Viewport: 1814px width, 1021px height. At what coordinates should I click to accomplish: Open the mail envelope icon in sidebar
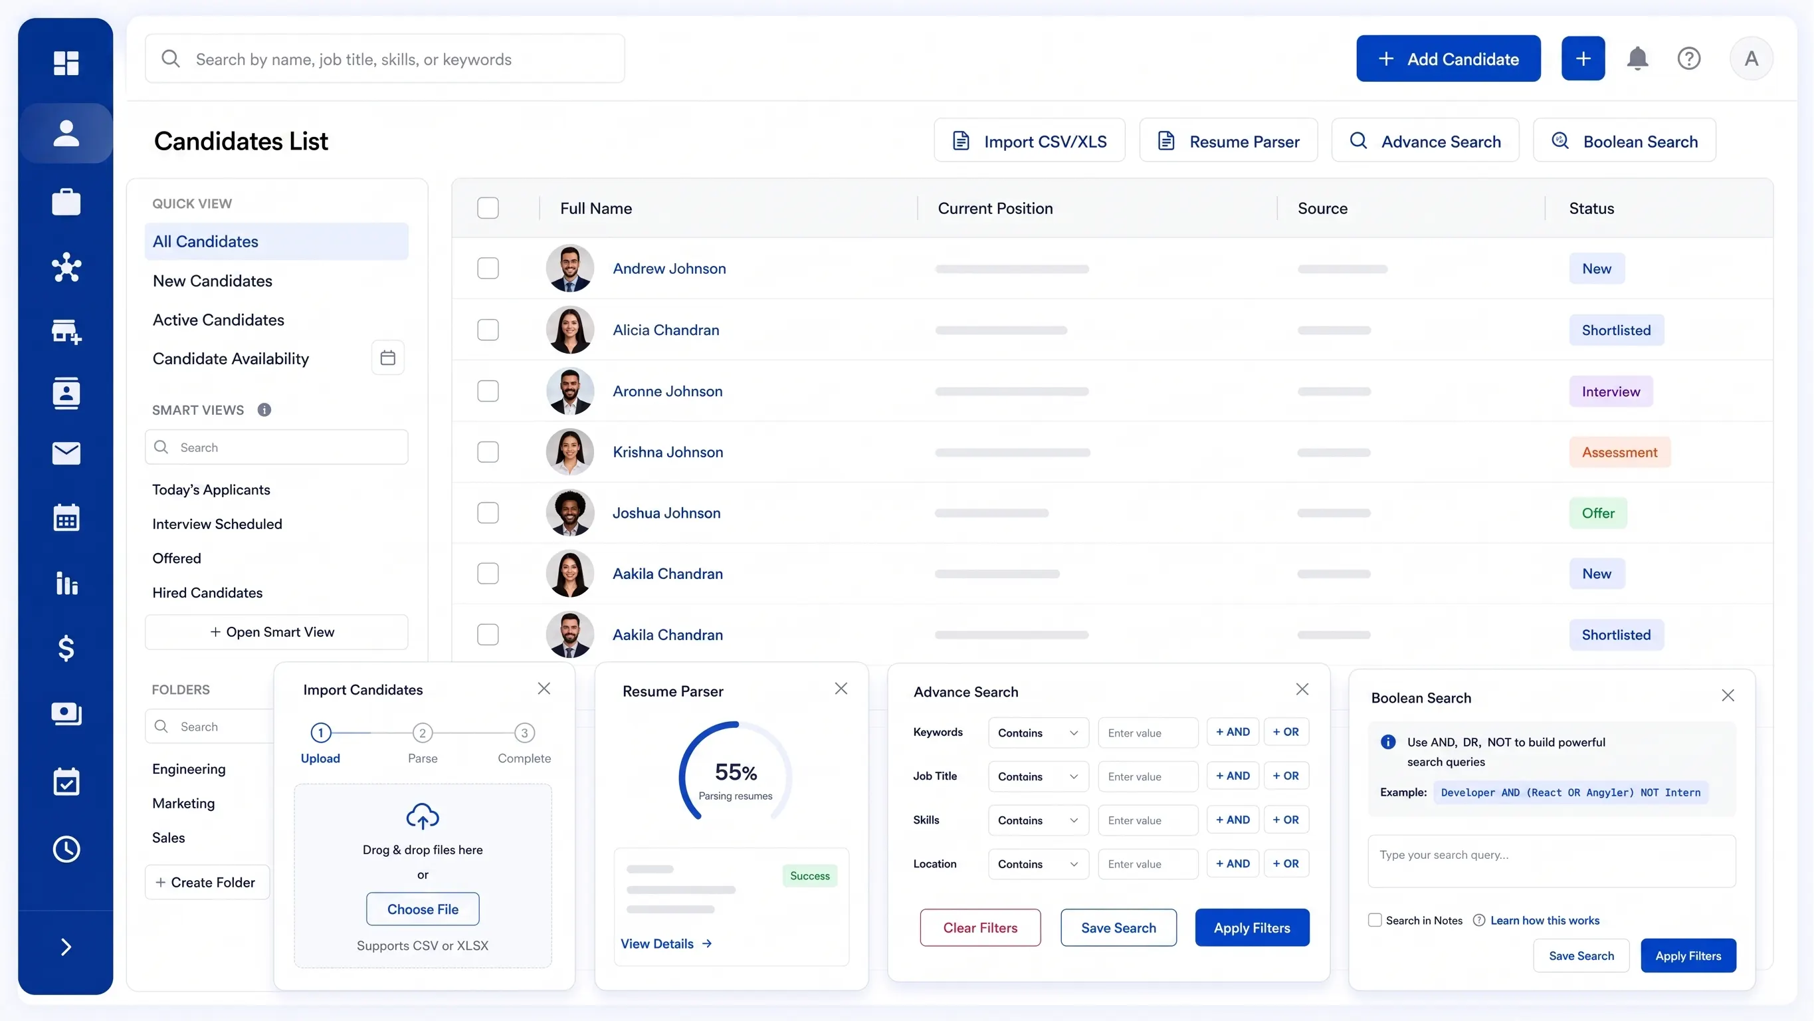(x=66, y=453)
